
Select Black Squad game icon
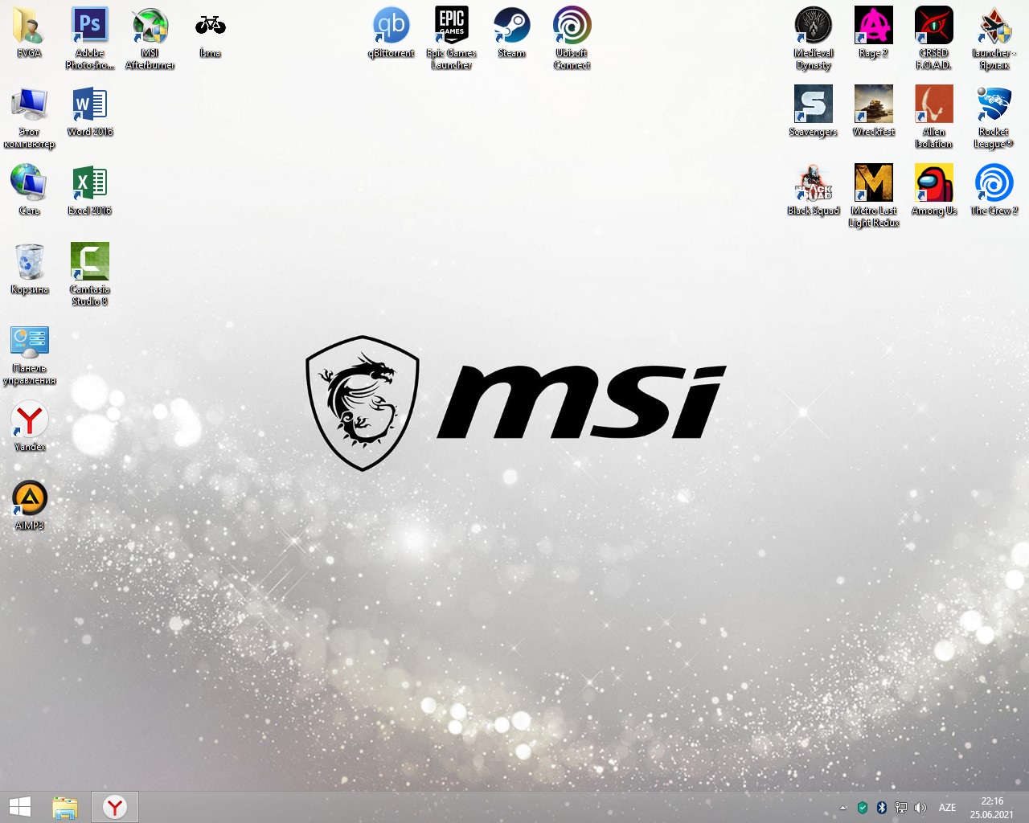click(x=814, y=191)
